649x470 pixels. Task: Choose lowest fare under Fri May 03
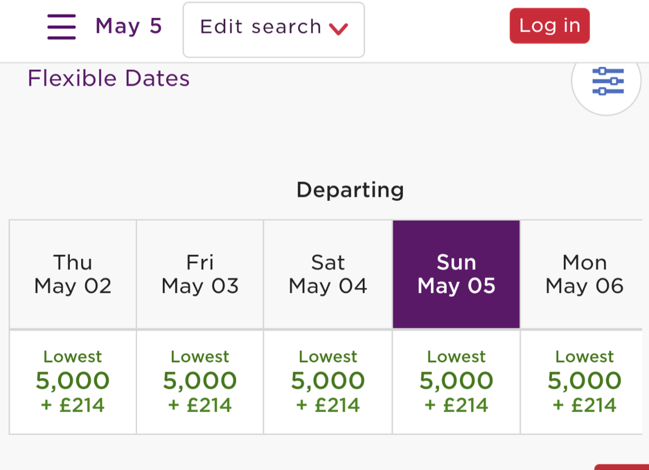tap(200, 381)
